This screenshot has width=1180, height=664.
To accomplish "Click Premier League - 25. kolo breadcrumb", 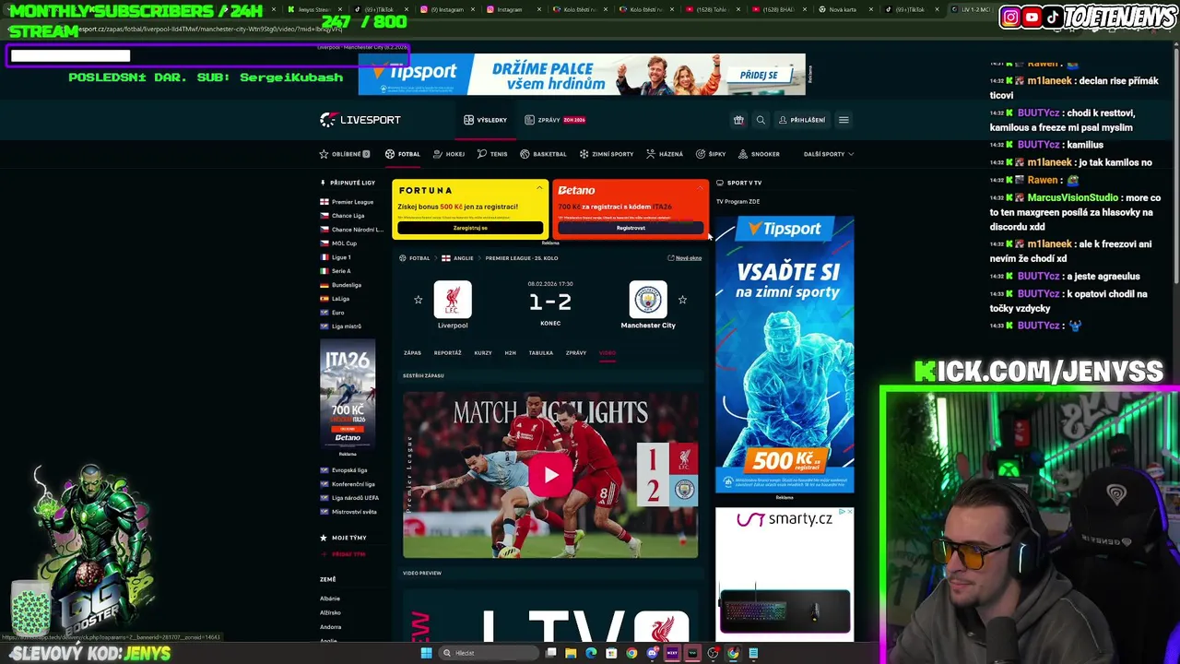I will [522, 258].
